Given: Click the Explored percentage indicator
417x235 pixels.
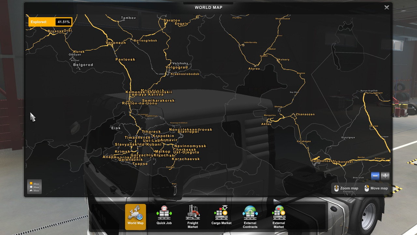Looking at the screenshot, I should coord(50,22).
